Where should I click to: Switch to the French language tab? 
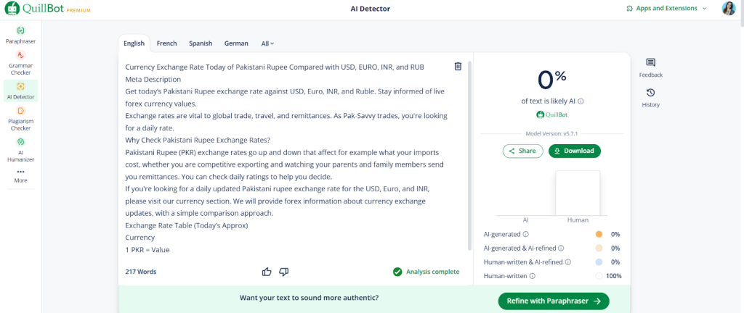click(x=166, y=43)
